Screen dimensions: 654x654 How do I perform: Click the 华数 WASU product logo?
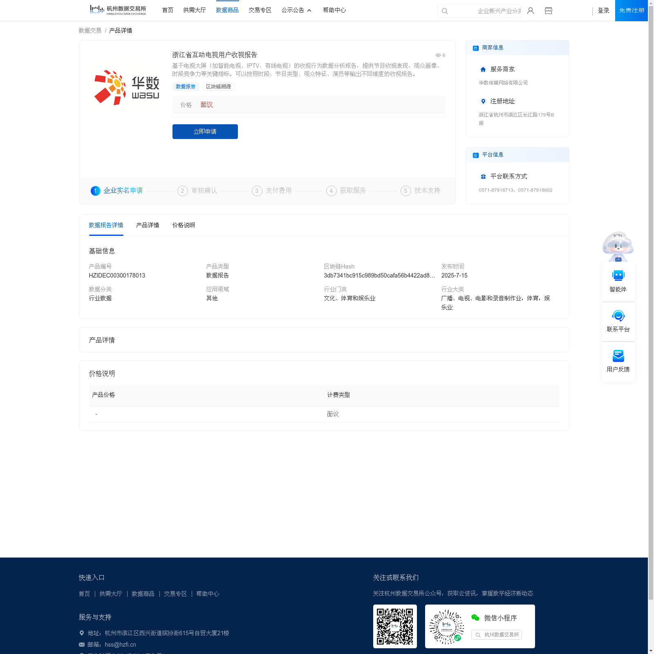pyautogui.click(x=127, y=87)
